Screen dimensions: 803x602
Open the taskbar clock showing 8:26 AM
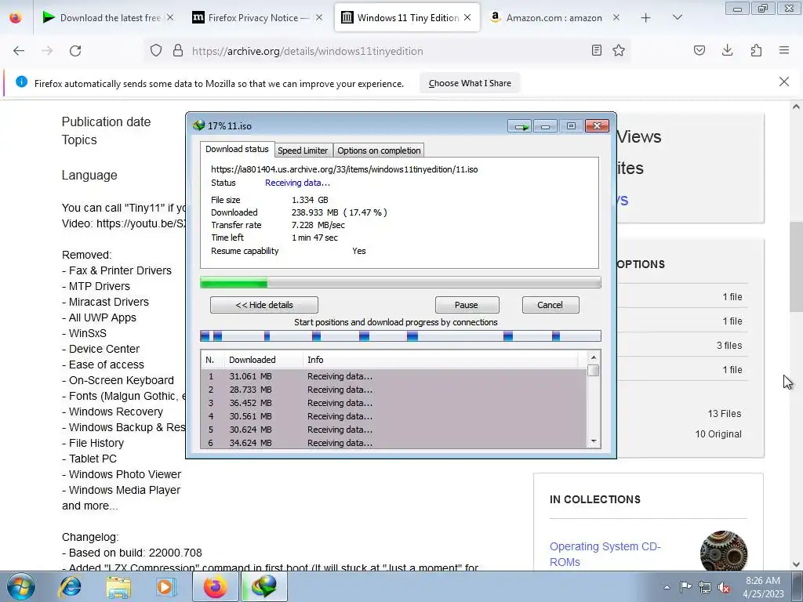763,587
